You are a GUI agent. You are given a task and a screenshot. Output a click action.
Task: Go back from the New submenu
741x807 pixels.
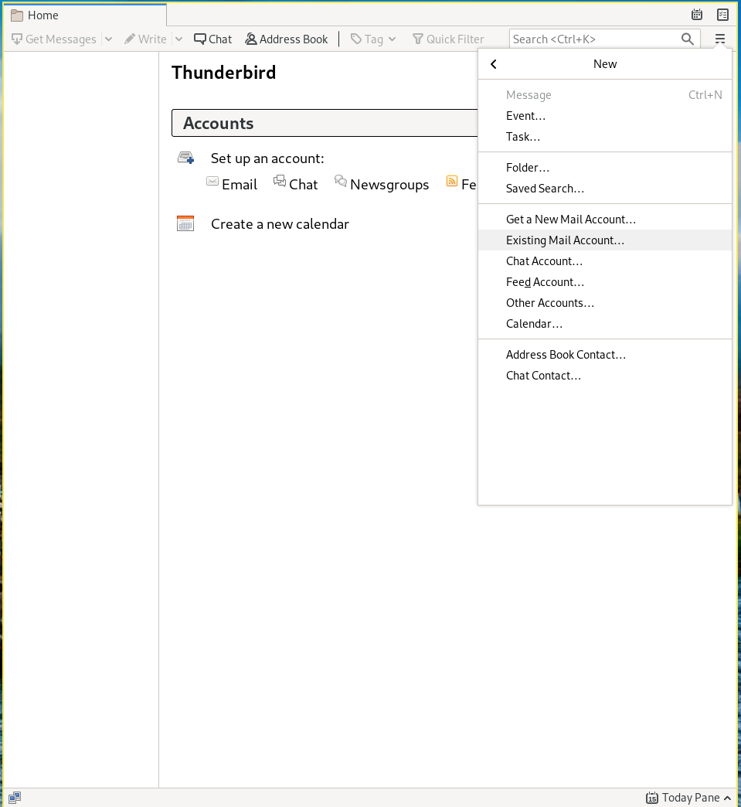(x=494, y=64)
